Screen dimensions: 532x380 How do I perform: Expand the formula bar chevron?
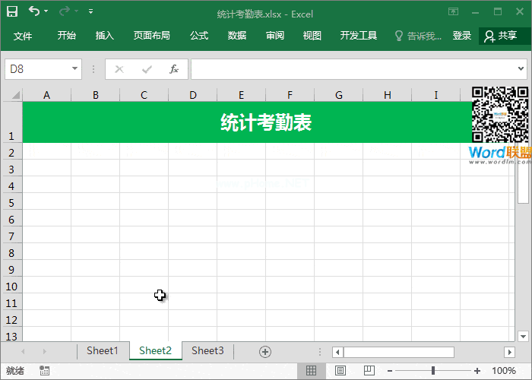521,69
